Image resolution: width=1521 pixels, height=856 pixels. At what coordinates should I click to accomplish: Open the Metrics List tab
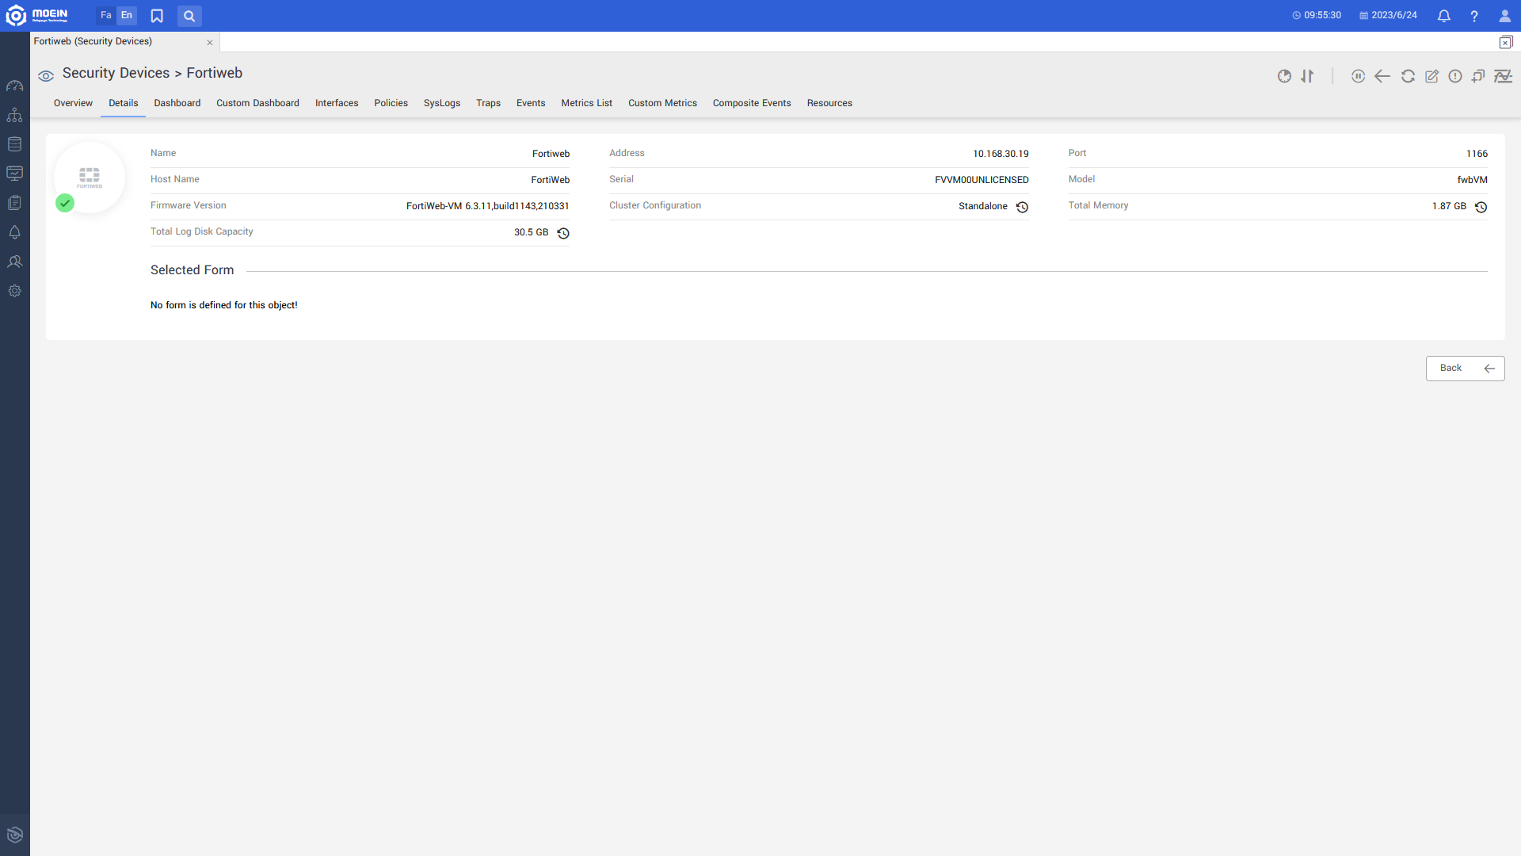[587, 103]
